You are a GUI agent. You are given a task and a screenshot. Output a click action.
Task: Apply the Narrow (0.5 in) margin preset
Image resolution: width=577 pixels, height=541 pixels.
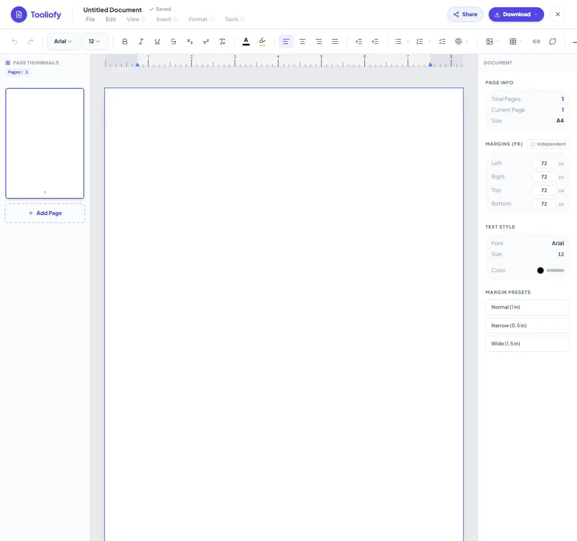coord(527,326)
